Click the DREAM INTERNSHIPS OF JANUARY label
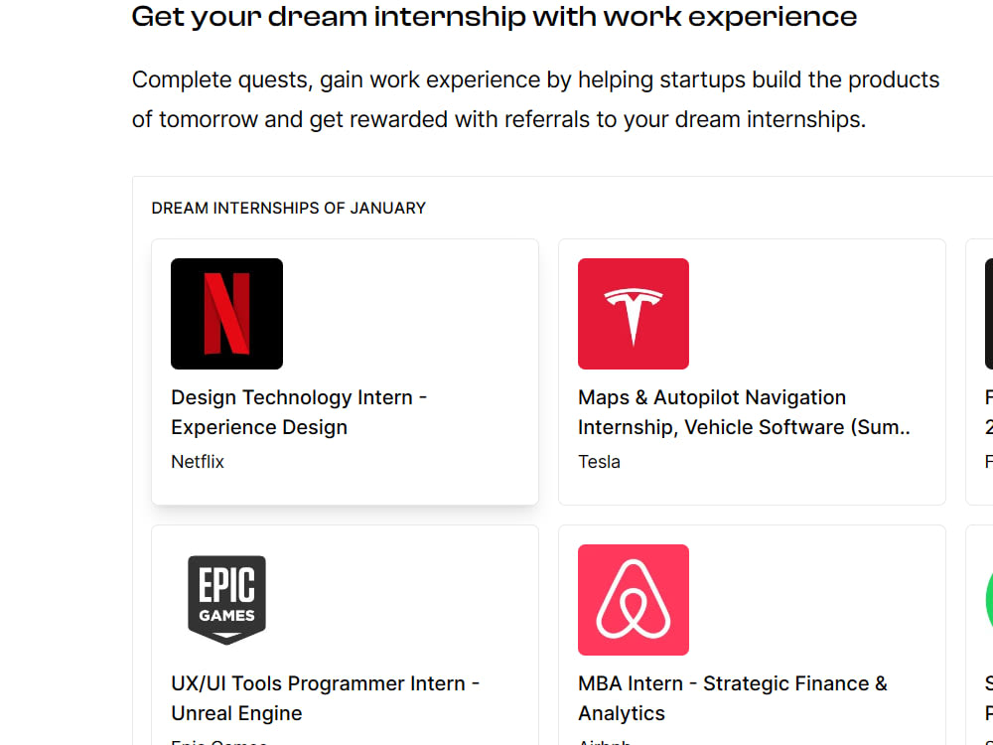The height and width of the screenshot is (745, 993). [x=288, y=208]
